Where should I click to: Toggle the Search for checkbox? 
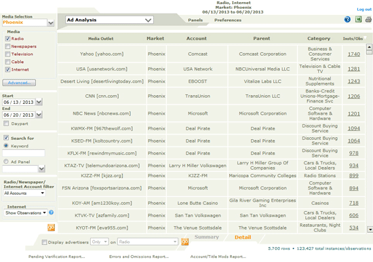tap(6, 138)
